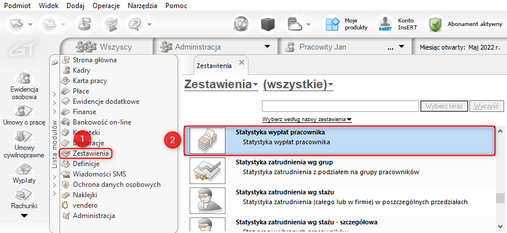Open the Narzędzia menu
The width and height of the screenshot is (507, 233).
tap(143, 6)
